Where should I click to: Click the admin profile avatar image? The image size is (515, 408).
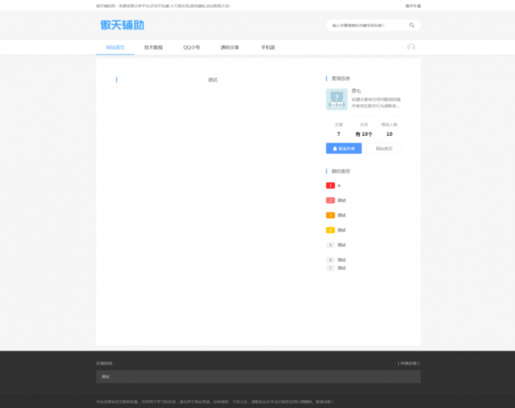336,99
